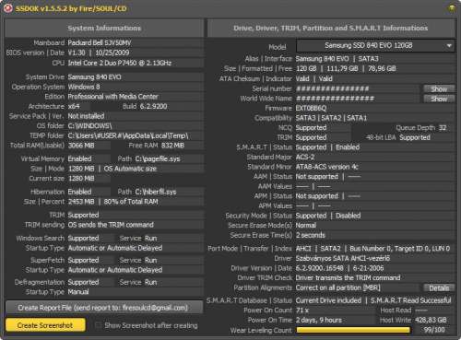Image resolution: width=461 pixels, height=340 pixels.
Task: Click mainboard value Packard Bell SJV50MV
Action: coord(100,42)
